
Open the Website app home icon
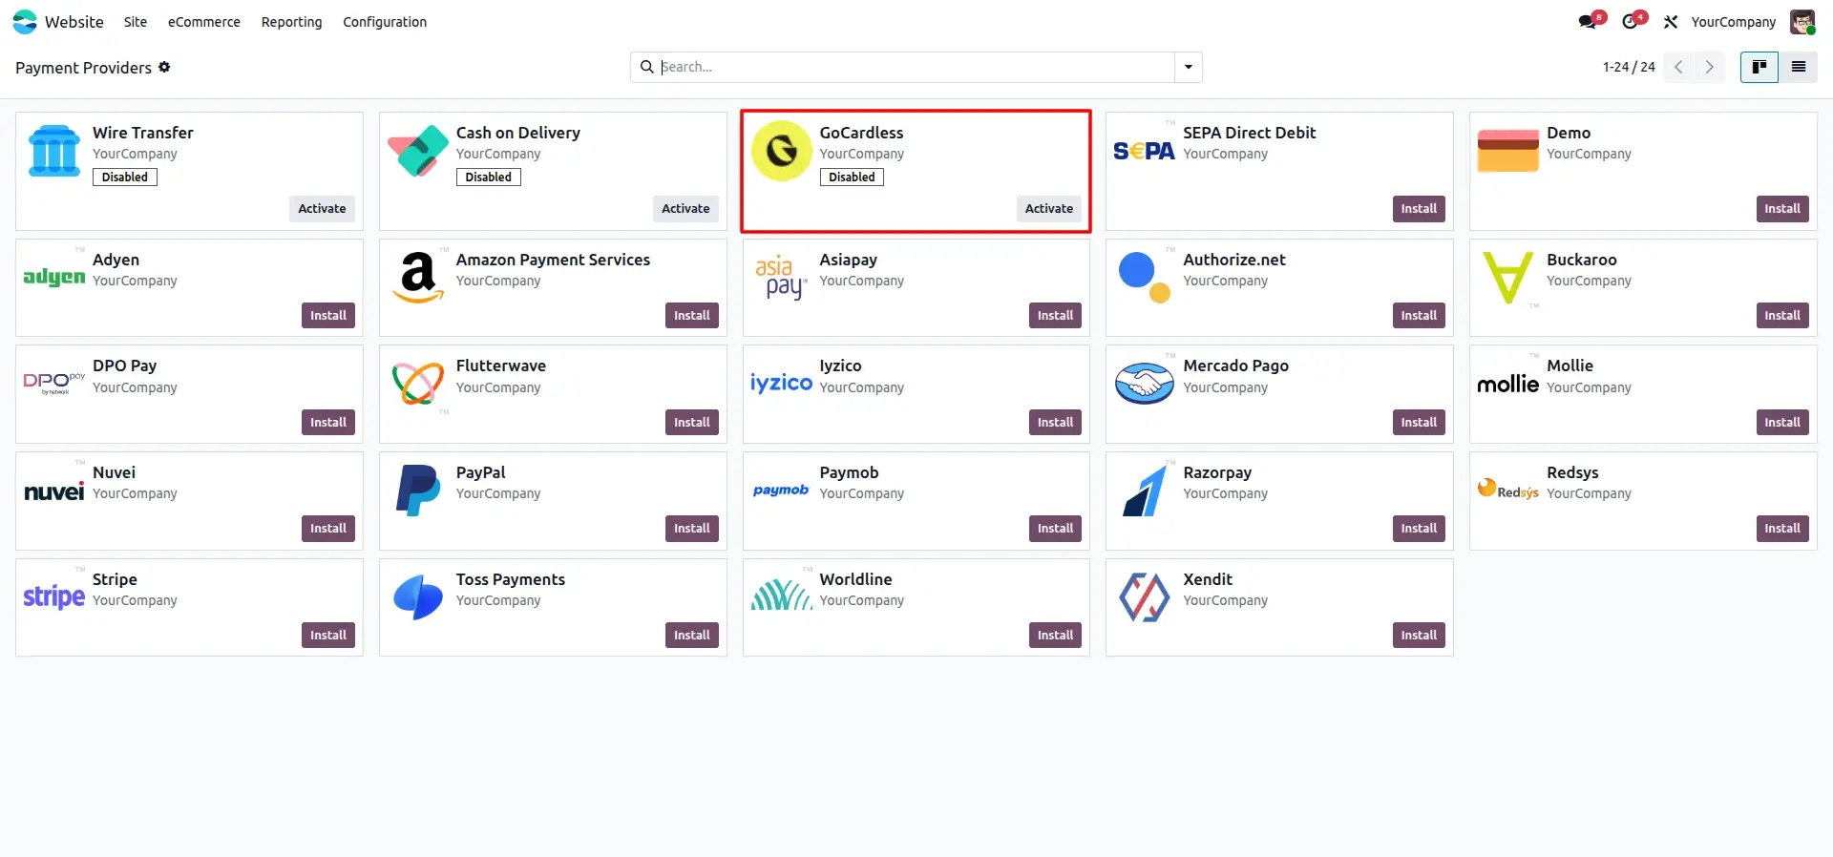pyautogui.click(x=25, y=22)
